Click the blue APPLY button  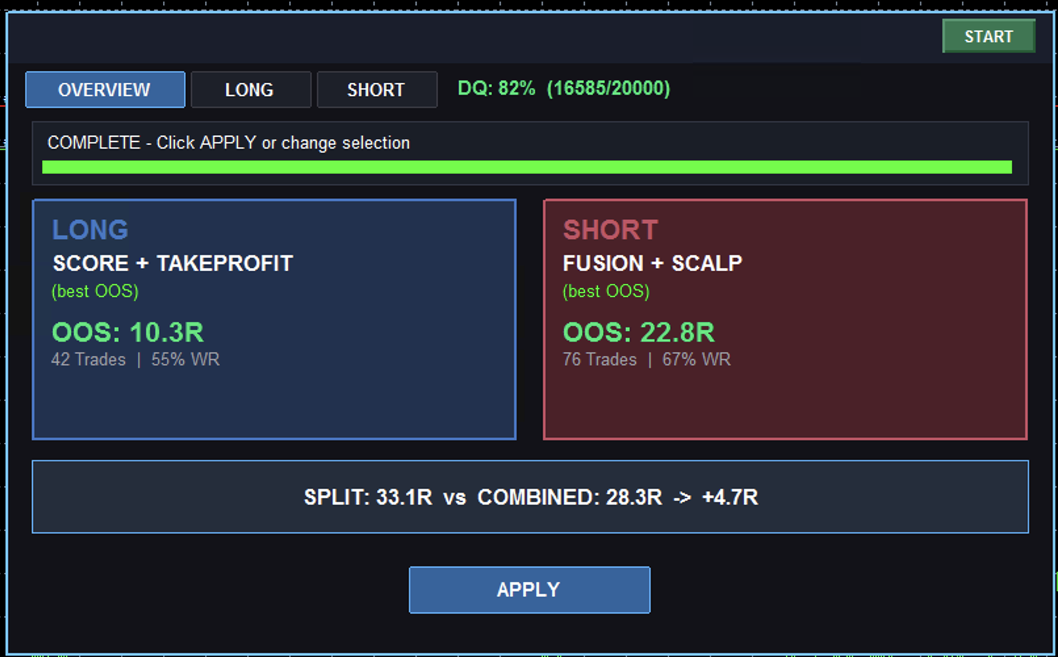(x=529, y=590)
